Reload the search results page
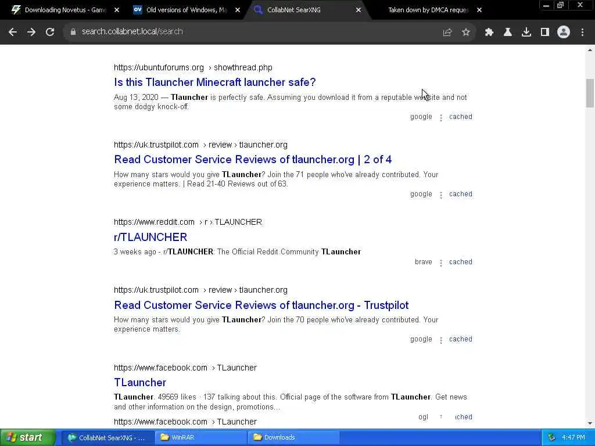 pyautogui.click(x=50, y=33)
